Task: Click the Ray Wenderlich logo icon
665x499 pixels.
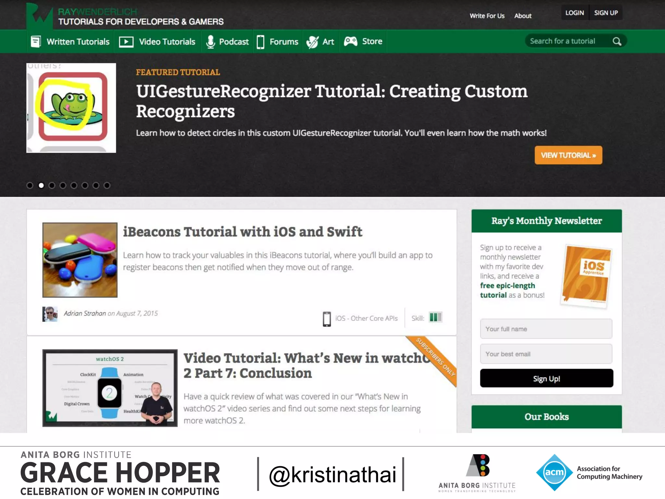Action: 39,16
